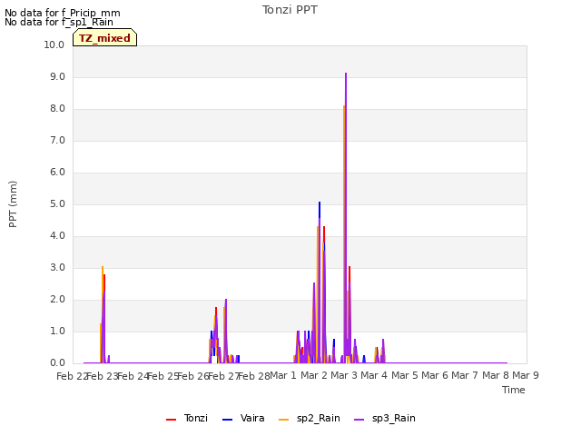581x436 pixels.
Task: Click the Mar 9 x-axis tick label
Action: click(x=526, y=375)
